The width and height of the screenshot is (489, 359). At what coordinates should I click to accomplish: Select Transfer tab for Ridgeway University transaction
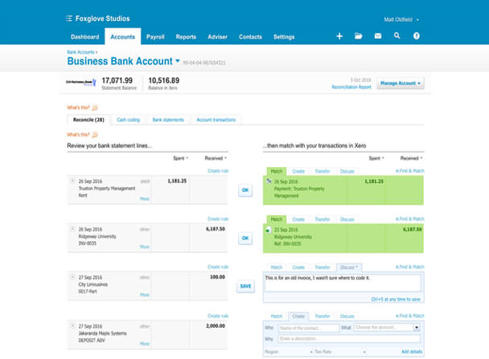pos(323,219)
